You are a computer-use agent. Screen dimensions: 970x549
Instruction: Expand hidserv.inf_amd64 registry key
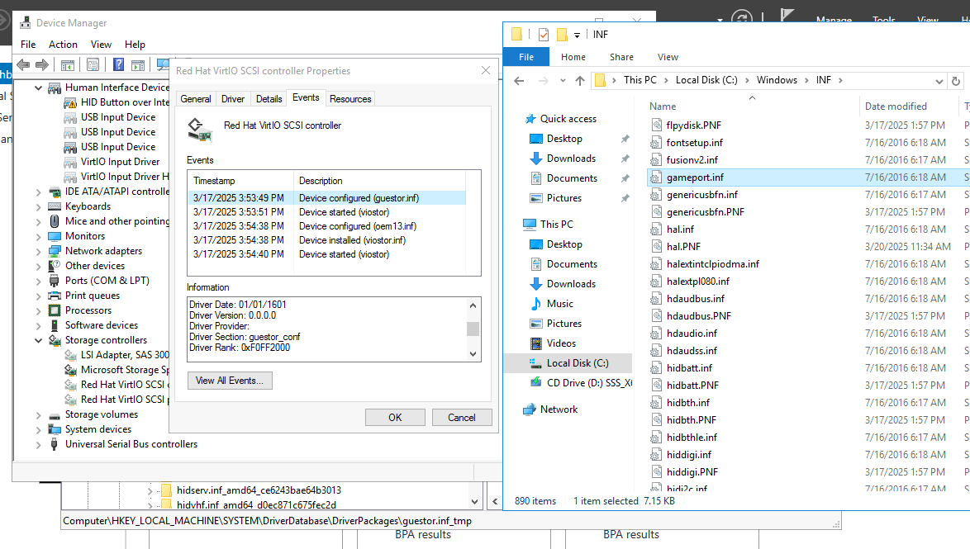[150, 491]
